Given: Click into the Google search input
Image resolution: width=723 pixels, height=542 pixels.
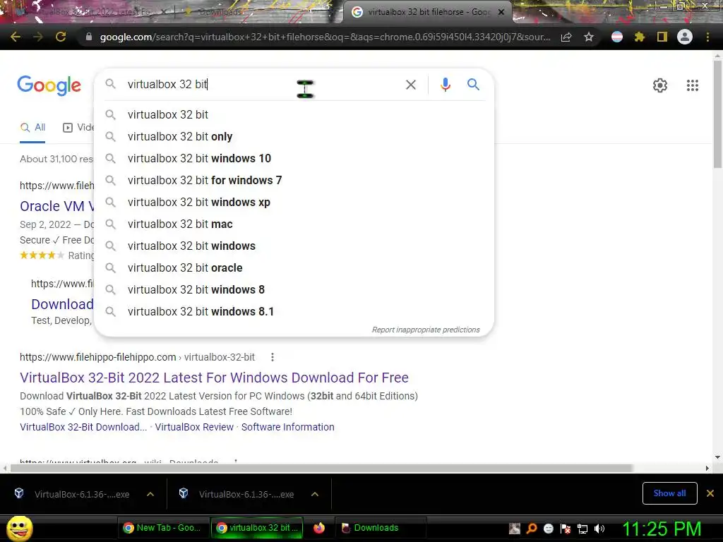Looking at the screenshot, I should point(263,85).
